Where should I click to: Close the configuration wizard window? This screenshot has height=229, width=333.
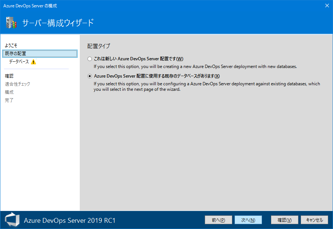(327, 6)
